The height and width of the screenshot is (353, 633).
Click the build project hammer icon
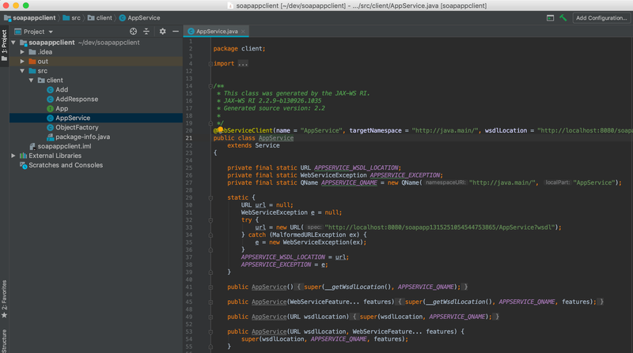[563, 17]
